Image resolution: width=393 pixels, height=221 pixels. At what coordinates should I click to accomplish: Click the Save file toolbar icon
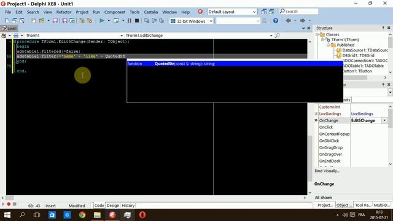[x=55, y=21]
